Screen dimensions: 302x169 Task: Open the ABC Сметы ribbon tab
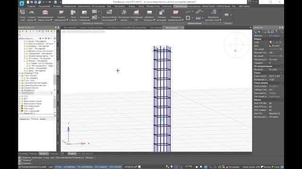[244, 6]
